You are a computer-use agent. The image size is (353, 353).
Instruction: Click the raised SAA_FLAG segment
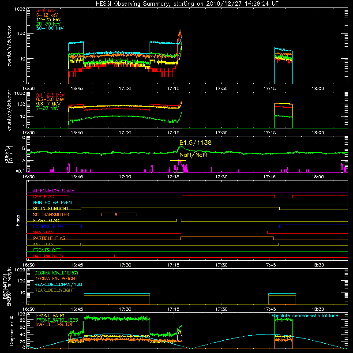224,231
